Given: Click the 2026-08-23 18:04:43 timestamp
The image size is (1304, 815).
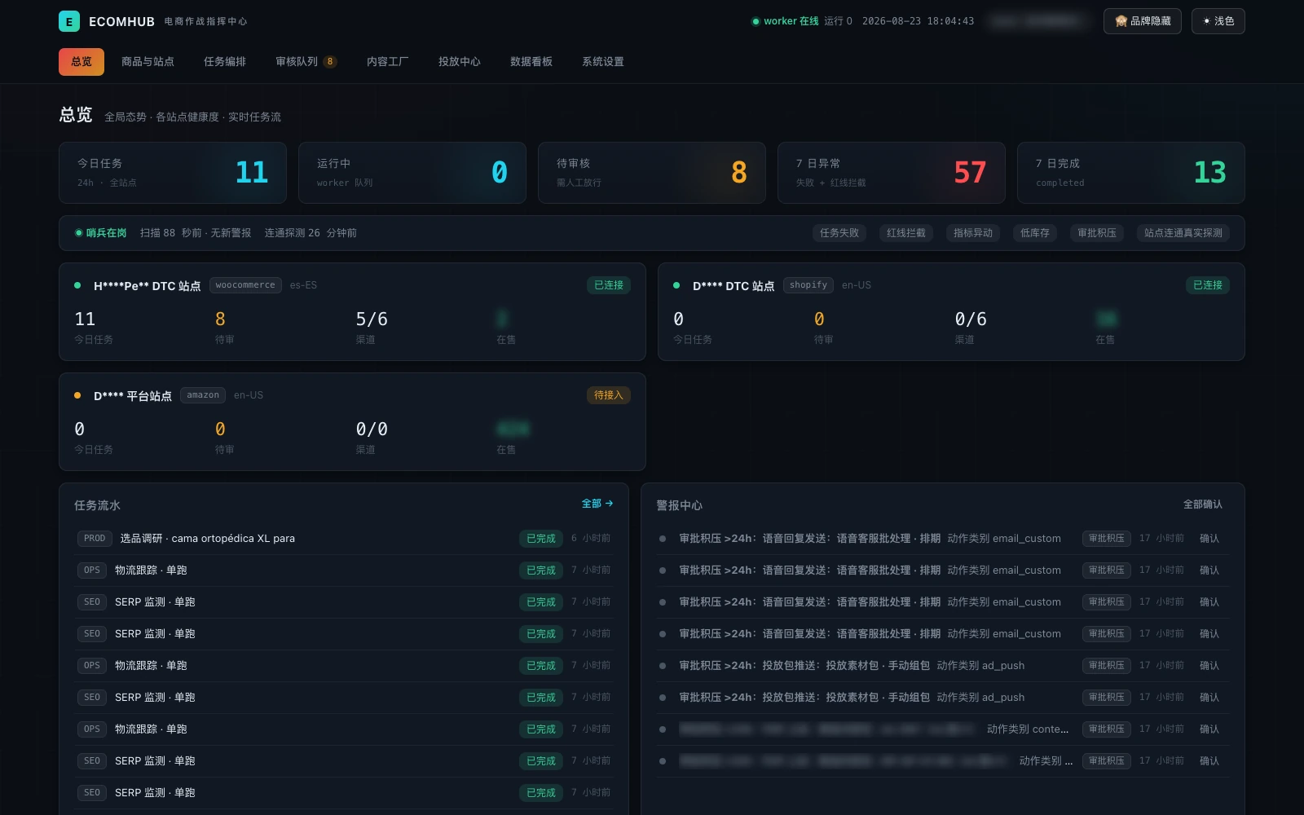Looking at the screenshot, I should click(918, 21).
